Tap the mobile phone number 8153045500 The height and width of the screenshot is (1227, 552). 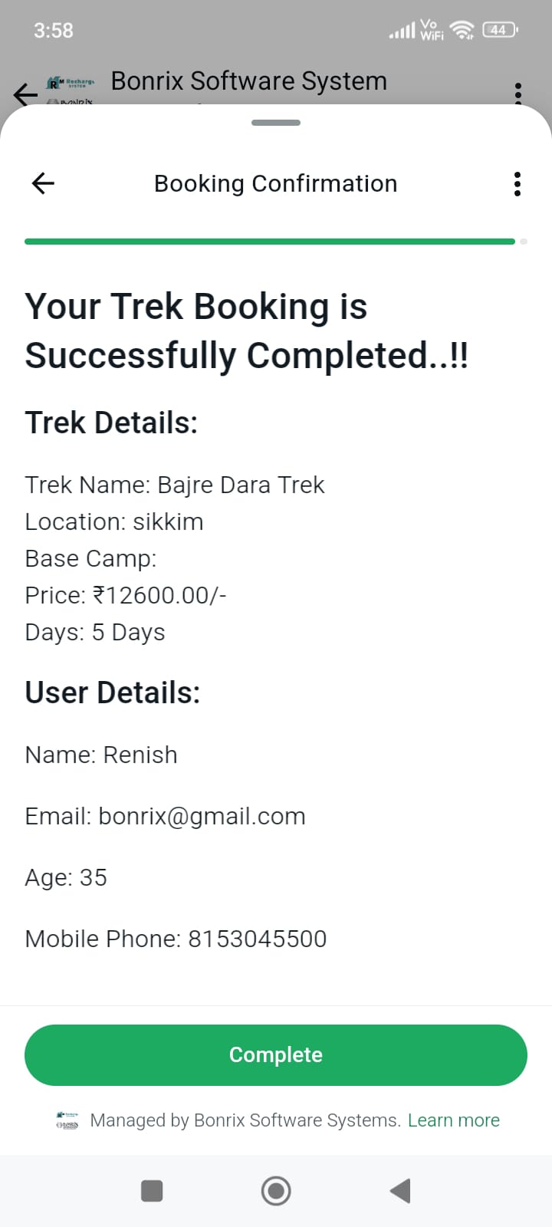click(x=258, y=939)
